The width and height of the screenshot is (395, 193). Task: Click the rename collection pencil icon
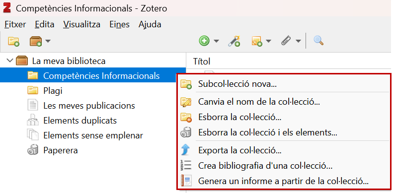186,102
